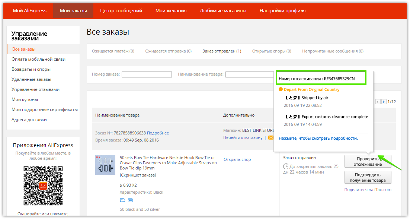Click tracking number RF347685329CN text
Viewport: 410px width, 219px height.
[x=339, y=79]
